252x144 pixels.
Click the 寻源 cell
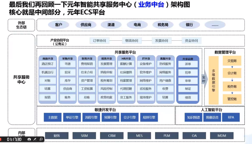[67, 64]
